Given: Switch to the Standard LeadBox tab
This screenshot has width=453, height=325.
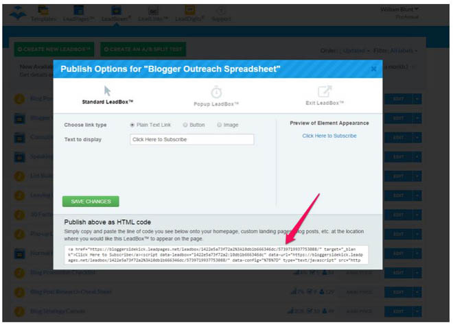Looking at the screenshot, I should tap(108, 95).
